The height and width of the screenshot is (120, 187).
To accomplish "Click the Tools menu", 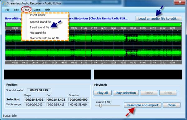I will (26, 10).
